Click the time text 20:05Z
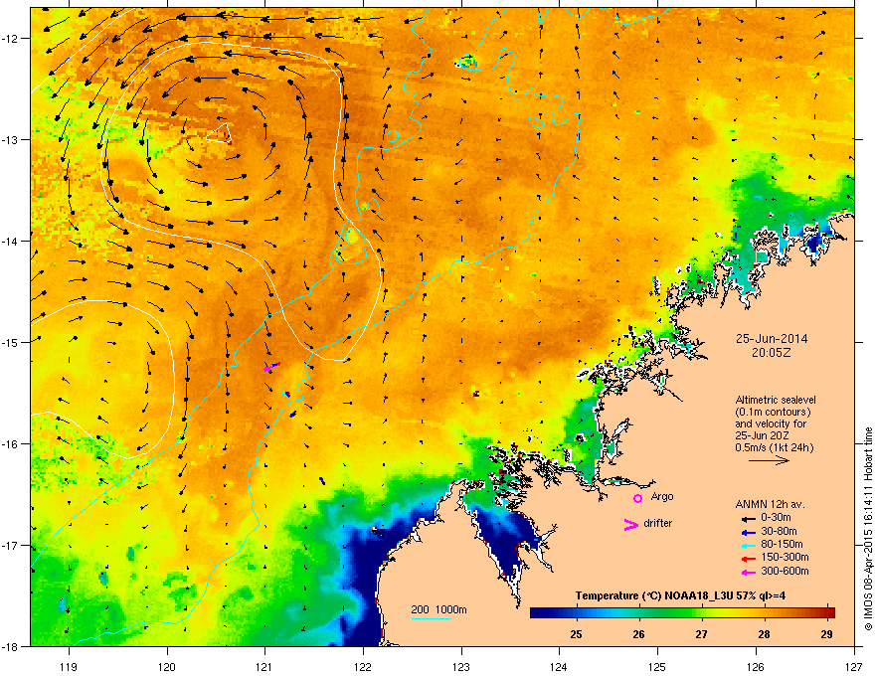Image resolution: width=875 pixels, height=676 pixels. (x=772, y=353)
